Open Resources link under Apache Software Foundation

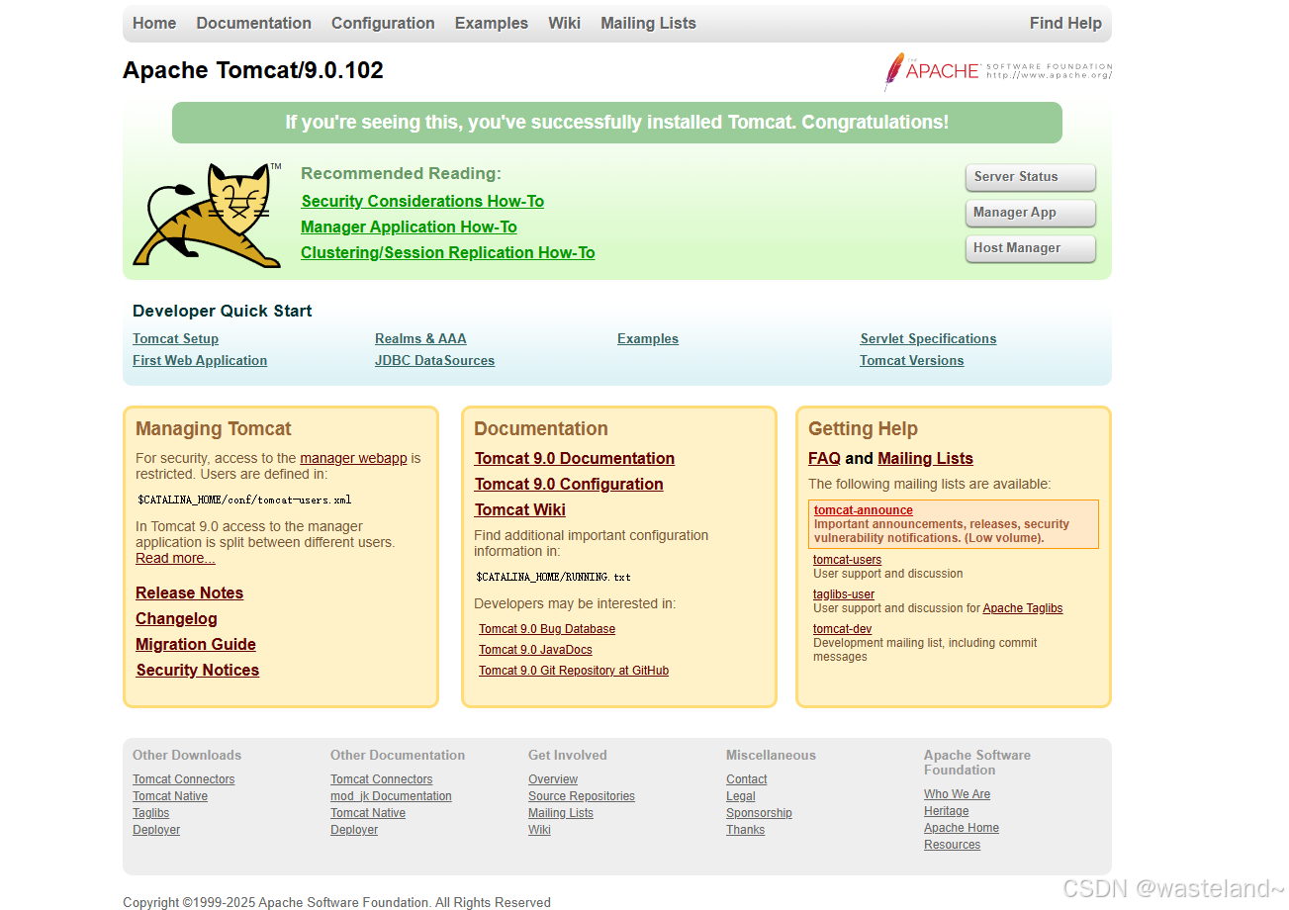point(952,845)
